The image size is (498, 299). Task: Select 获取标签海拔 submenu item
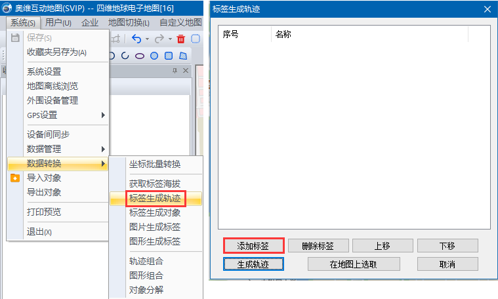[156, 184]
